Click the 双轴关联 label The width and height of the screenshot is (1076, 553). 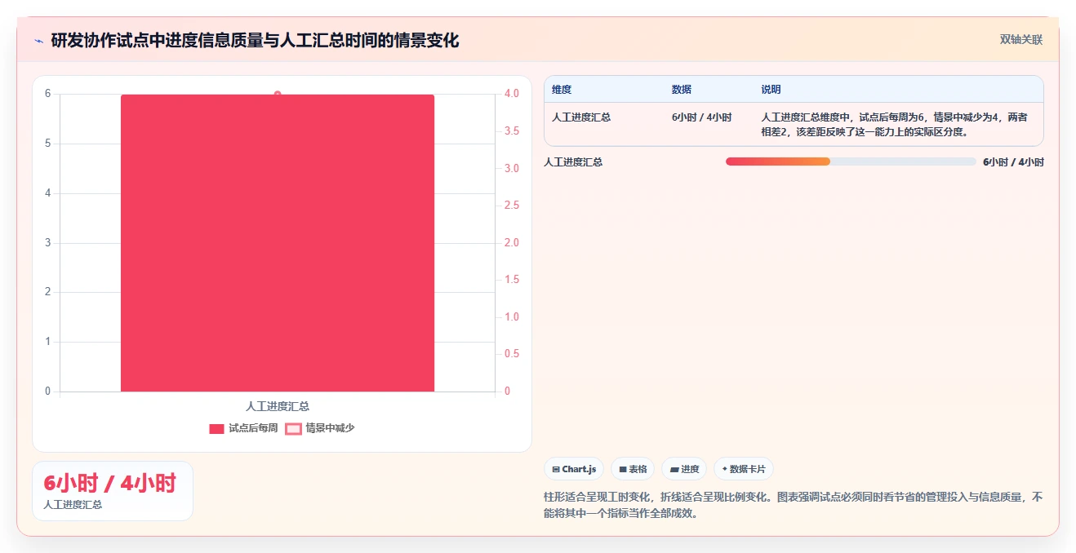click(x=1020, y=39)
